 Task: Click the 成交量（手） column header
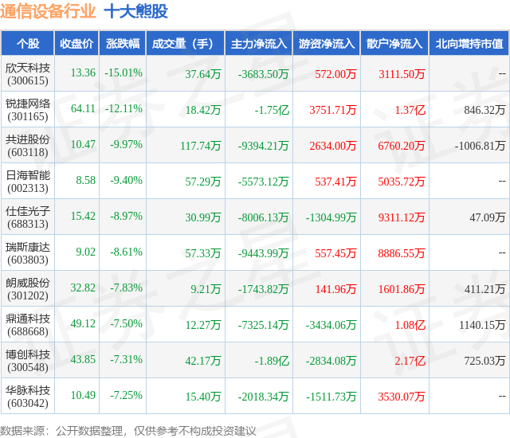click(186, 43)
